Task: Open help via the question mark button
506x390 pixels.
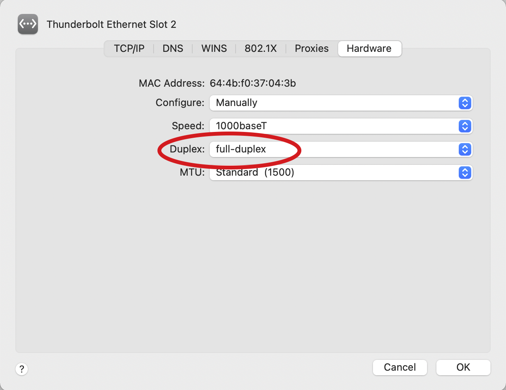Action: [x=22, y=369]
